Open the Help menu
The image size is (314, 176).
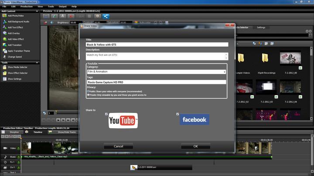74,7
